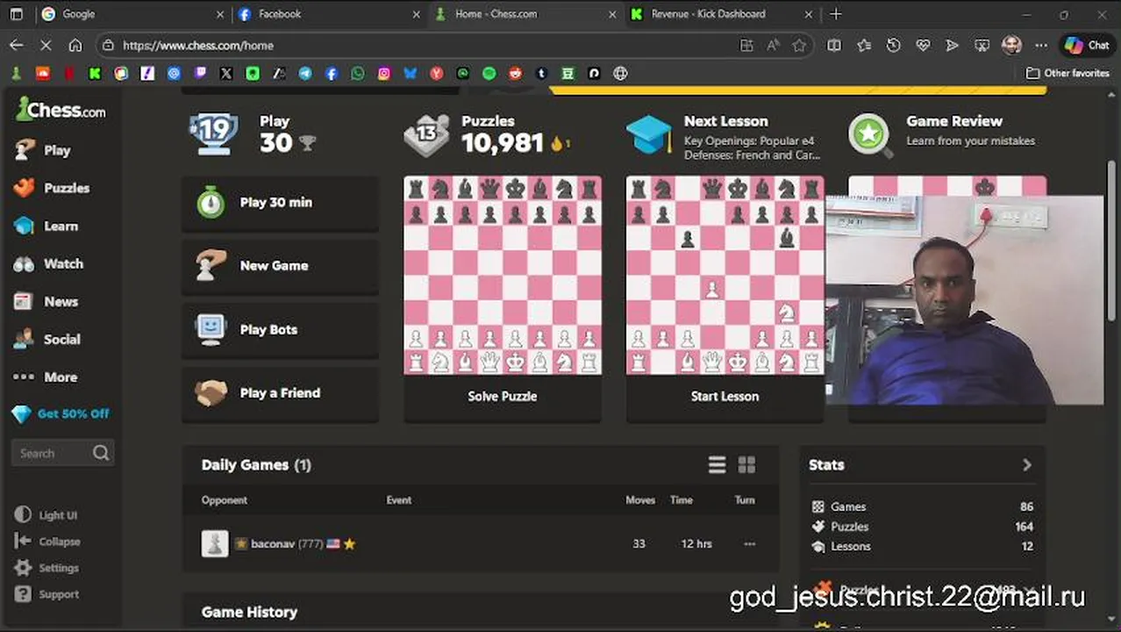Open baconav game options menu (three dots)
Viewport: 1121px width, 632px height.
pyautogui.click(x=749, y=544)
